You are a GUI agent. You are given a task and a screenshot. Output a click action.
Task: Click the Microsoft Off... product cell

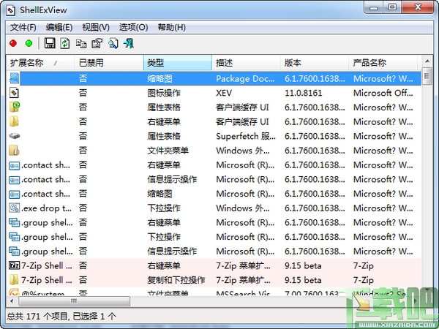click(x=383, y=93)
